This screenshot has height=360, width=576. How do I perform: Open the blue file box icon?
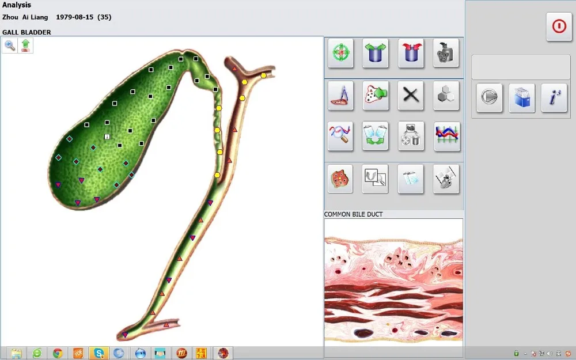(522, 98)
